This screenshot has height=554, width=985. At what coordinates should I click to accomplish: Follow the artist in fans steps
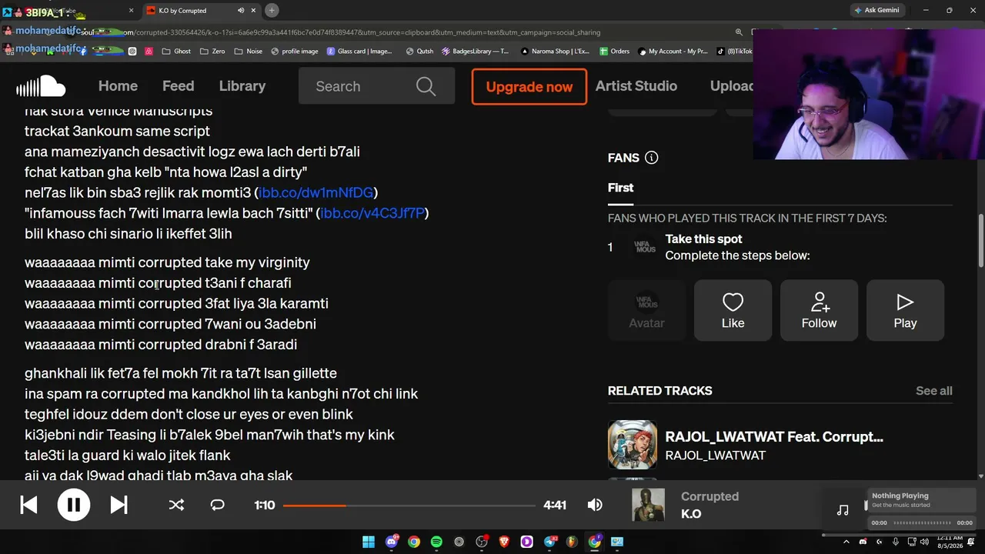pyautogui.click(x=819, y=310)
